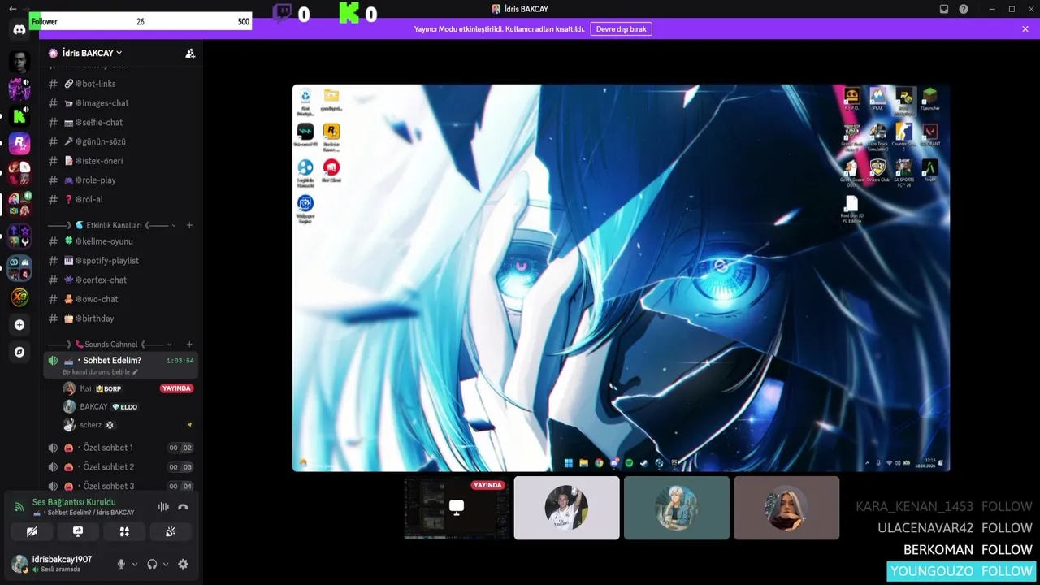This screenshot has width=1040, height=585.
Task: Open the istek-öneri channel
Action: (x=121, y=161)
